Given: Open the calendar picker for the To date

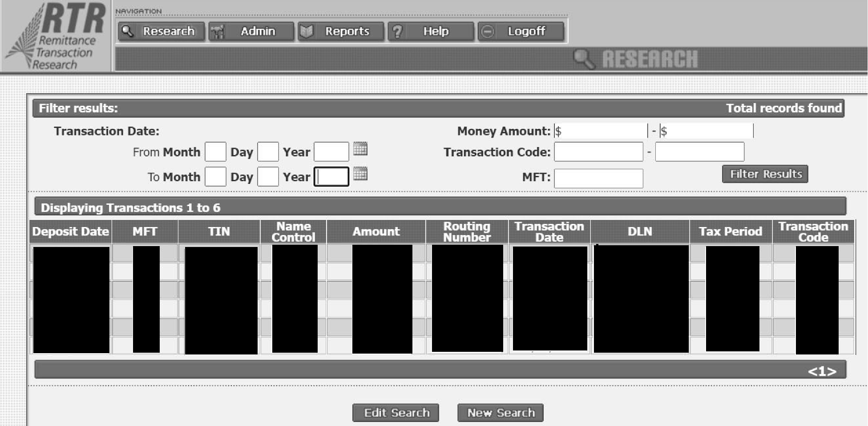Looking at the screenshot, I should click(x=361, y=175).
